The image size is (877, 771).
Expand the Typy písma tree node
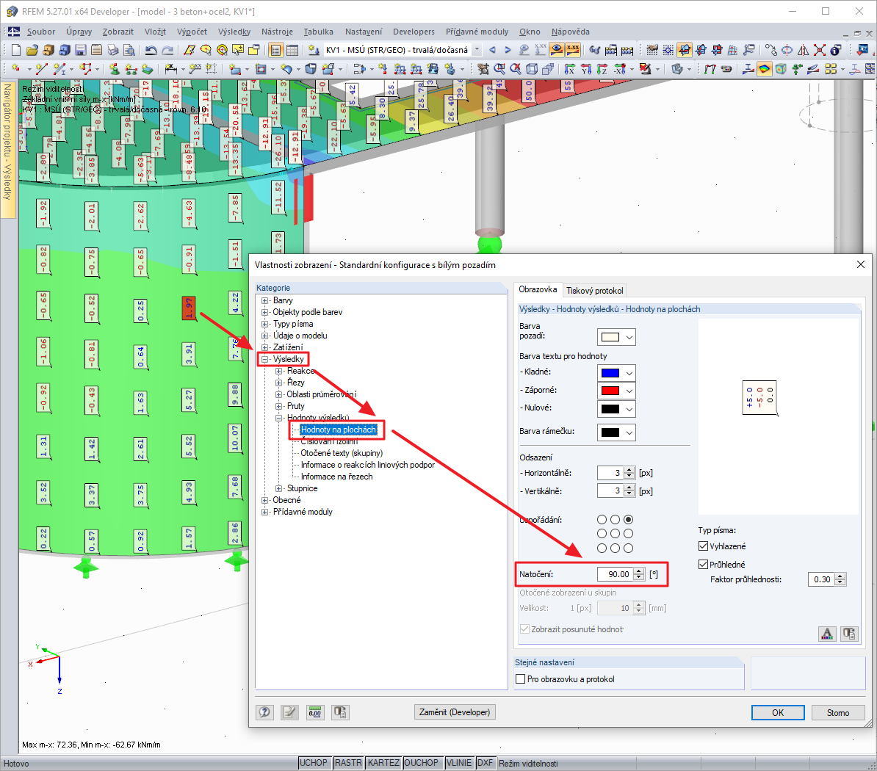(265, 324)
